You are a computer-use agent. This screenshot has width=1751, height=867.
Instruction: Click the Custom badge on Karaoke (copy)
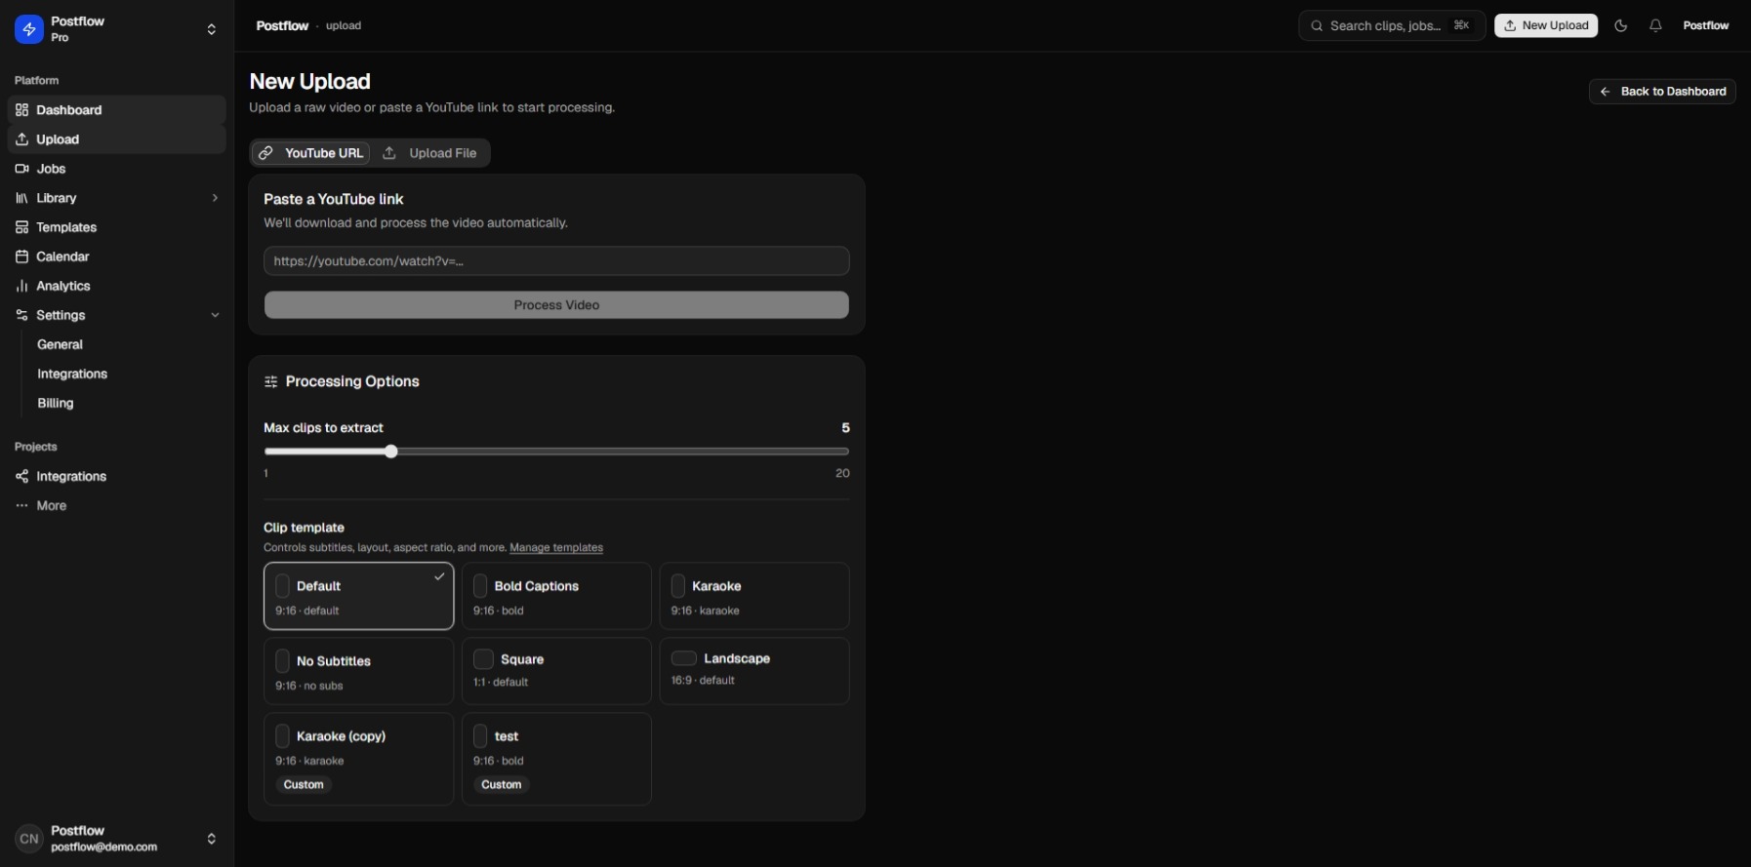click(304, 785)
